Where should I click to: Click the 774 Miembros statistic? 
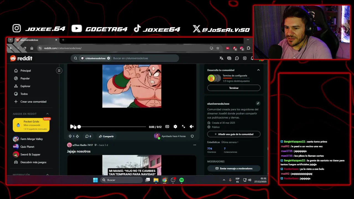(212, 150)
